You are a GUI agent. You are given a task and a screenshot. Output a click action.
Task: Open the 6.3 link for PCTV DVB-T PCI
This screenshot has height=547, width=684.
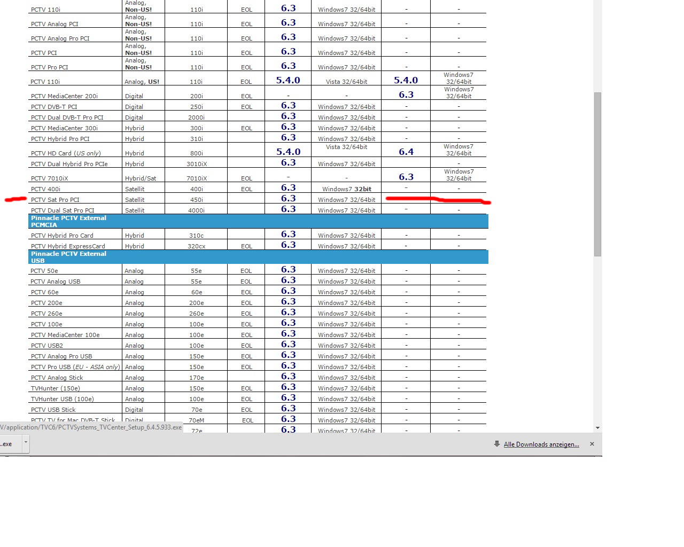289,105
